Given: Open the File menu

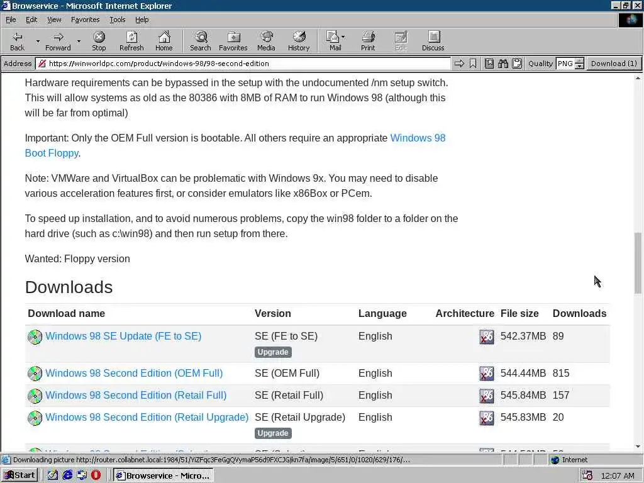Looking at the screenshot, I should point(11,19).
